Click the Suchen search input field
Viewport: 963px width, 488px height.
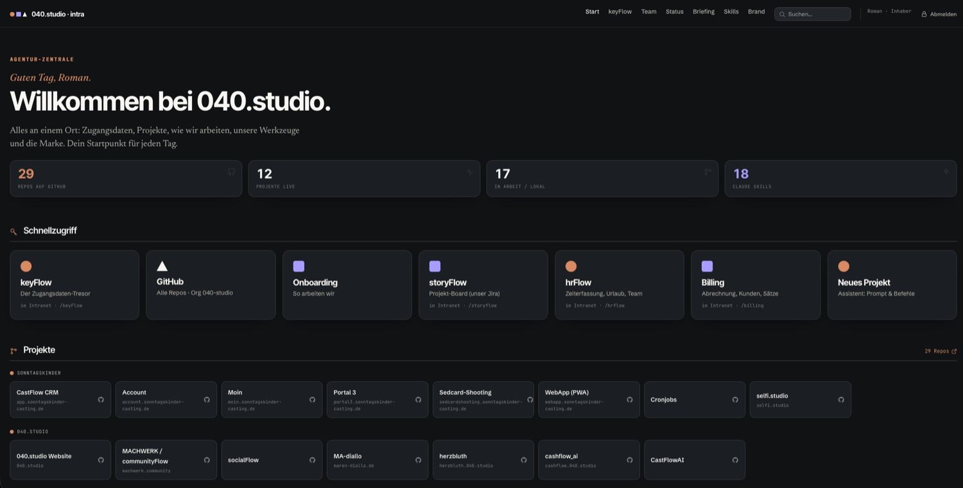click(812, 14)
